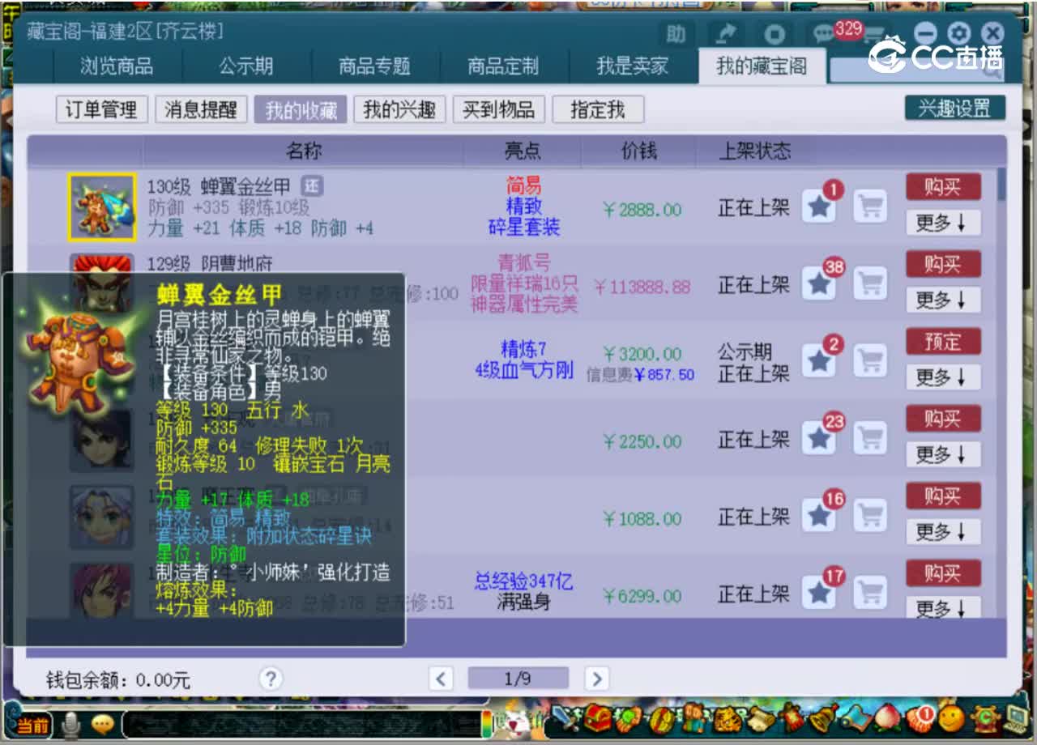Image resolution: width=1037 pixels, height=745 pixels.
Task: Buy the 130级 蝉翼金丝甲 for ¥2888.00
Action: [943, 187]
